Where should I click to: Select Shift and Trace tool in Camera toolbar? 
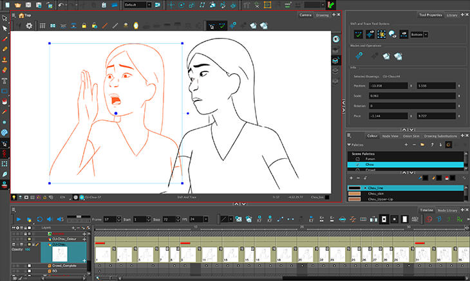(x=212, y=26)
